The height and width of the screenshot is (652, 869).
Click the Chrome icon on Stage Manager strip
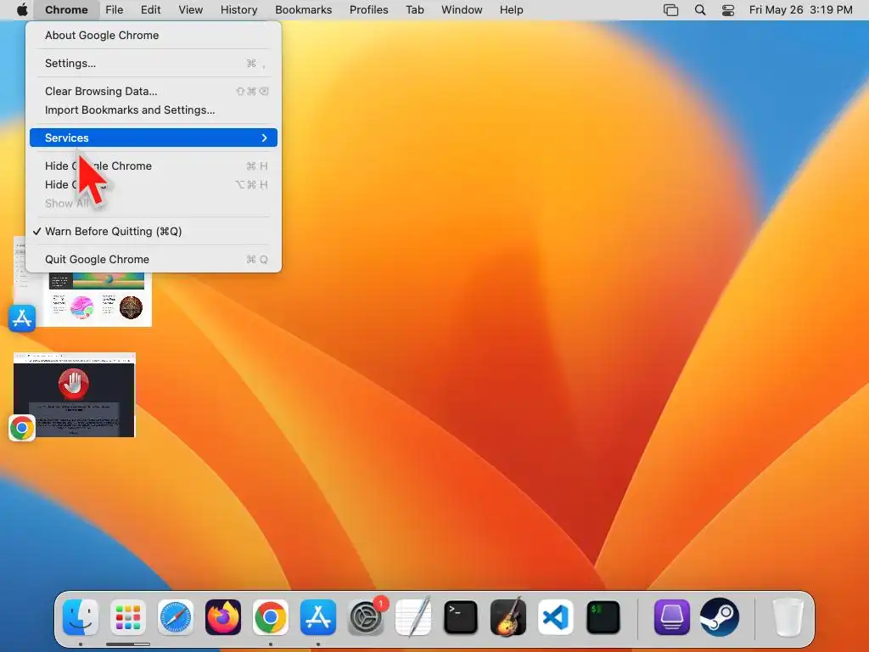coord(22,428)
